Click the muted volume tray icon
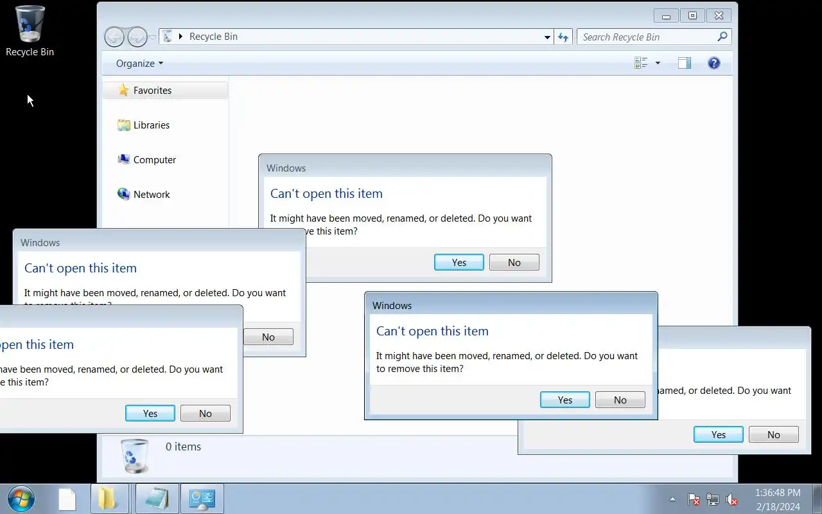Image resolution: width=822 pixels, height=514 pixels. pos(731,499)
